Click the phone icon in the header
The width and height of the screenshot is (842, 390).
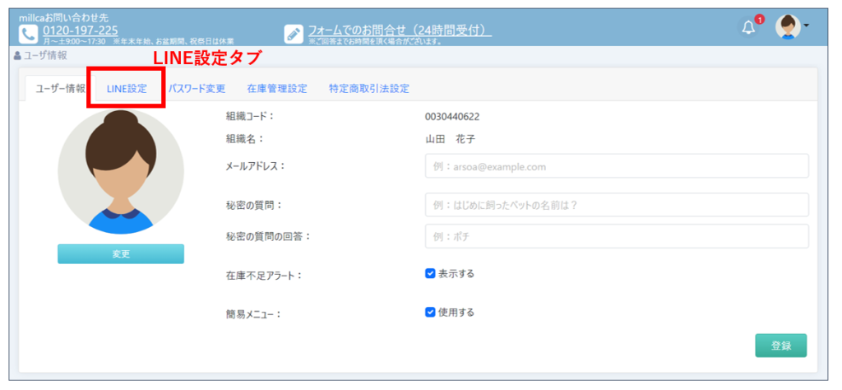(x=28, y=34)
